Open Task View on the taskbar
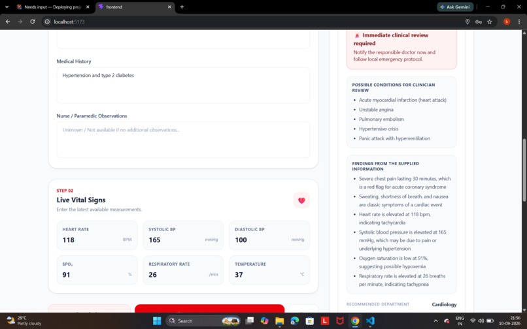Screen dimensions: 527x329 249,321
